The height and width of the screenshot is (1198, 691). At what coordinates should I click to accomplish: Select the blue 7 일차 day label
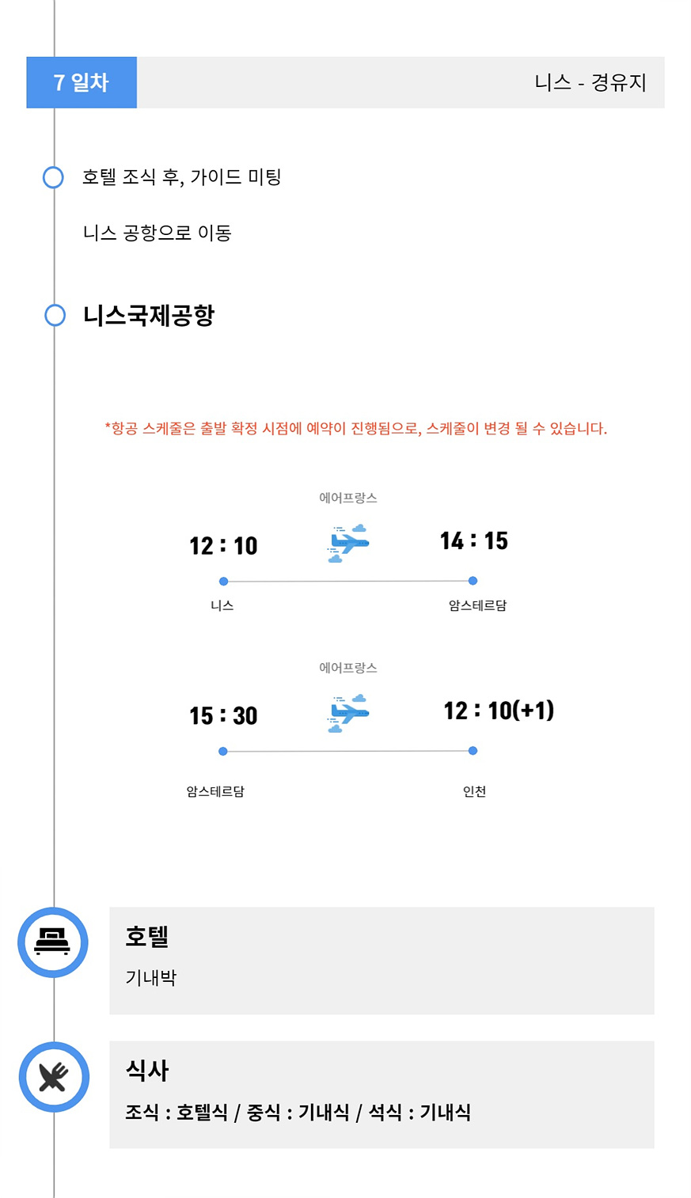[x=82, y=82]
